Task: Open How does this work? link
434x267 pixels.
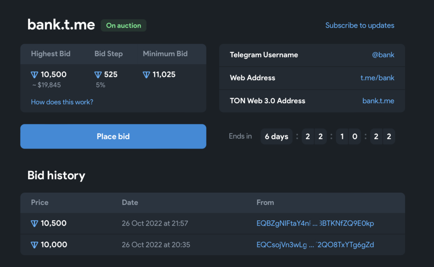Action: click(62, 102)
